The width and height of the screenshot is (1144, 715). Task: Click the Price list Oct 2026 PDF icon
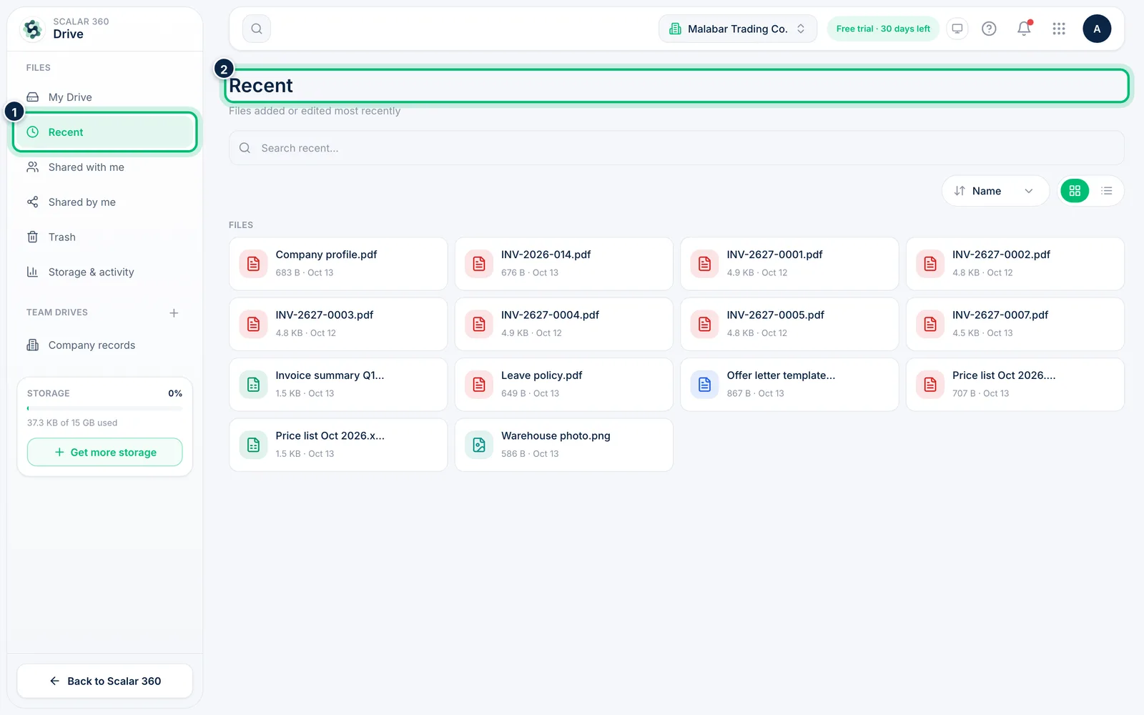pos(930,385)
